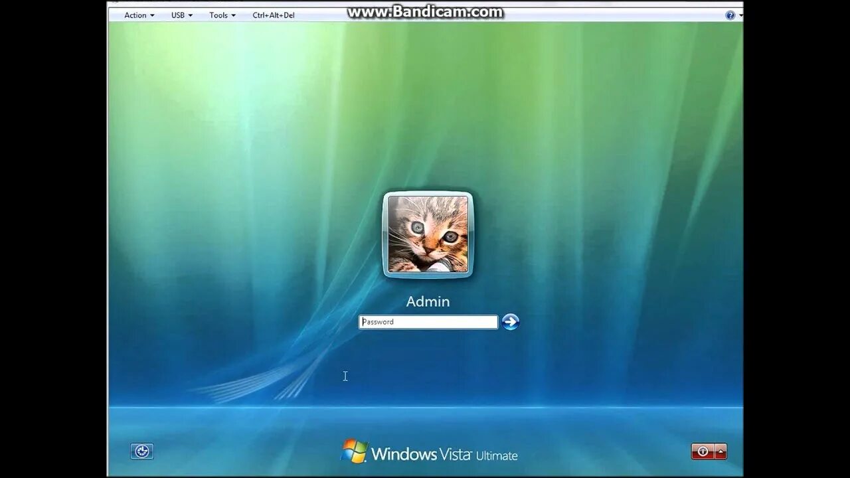Expand the shut down options arrow

coord(720,451)
